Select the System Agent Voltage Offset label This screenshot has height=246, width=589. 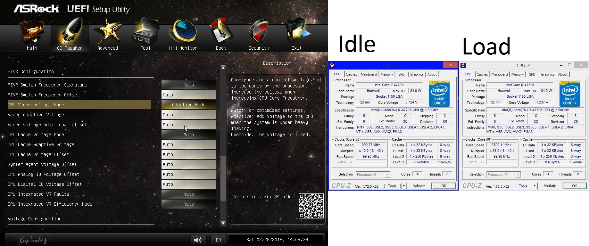(42, 164)
